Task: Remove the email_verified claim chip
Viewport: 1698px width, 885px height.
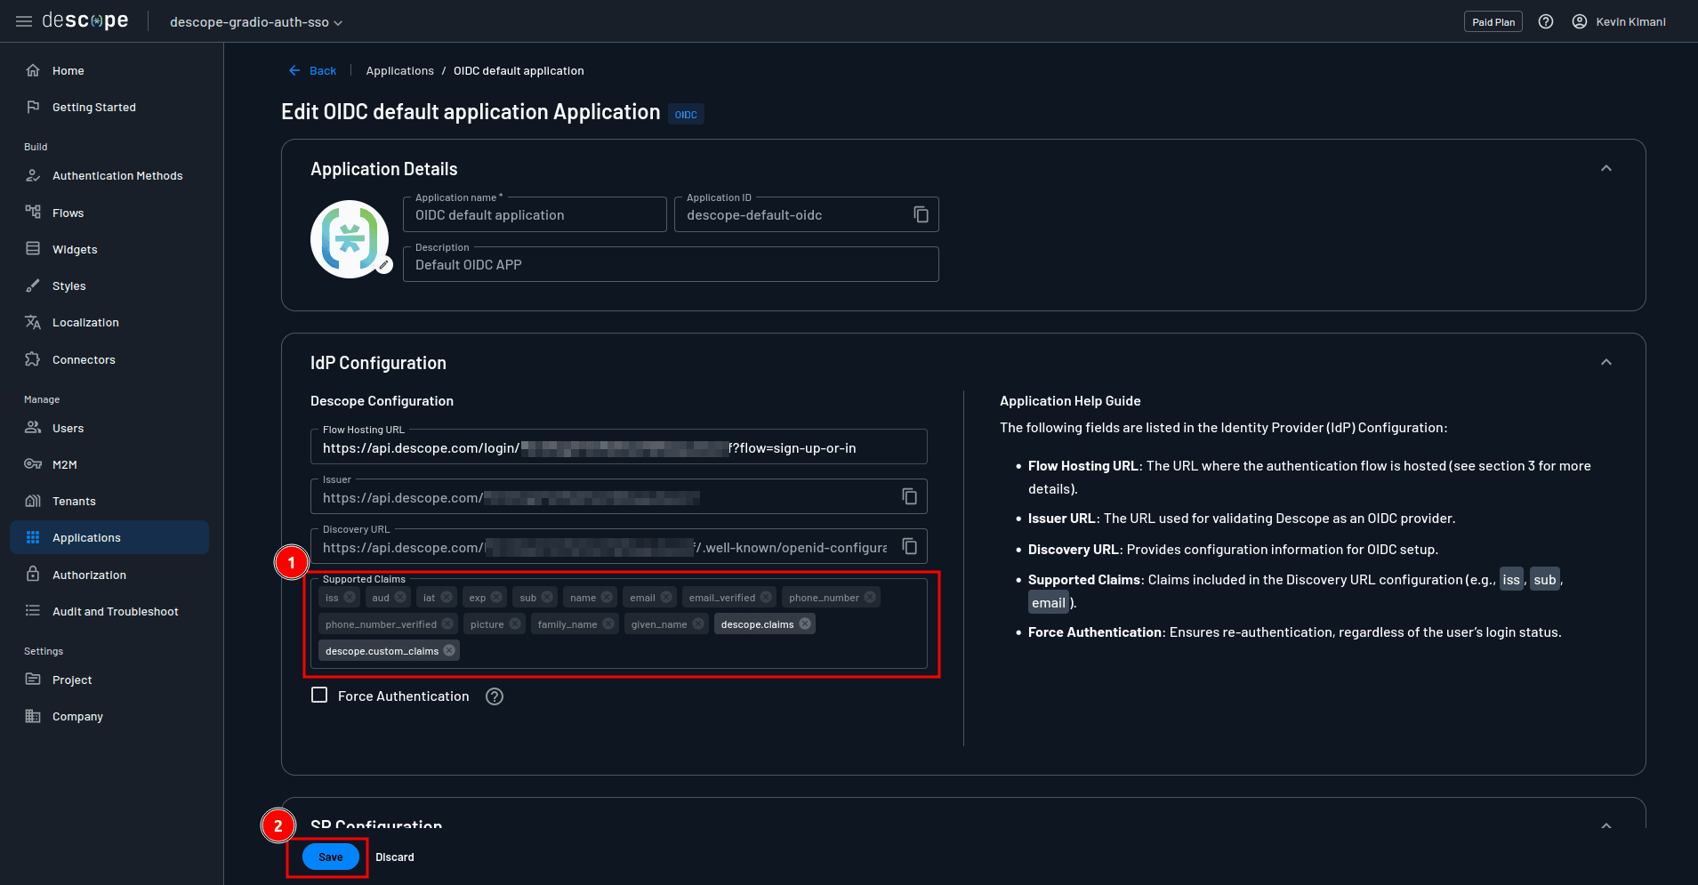Action: click(766, 598)
